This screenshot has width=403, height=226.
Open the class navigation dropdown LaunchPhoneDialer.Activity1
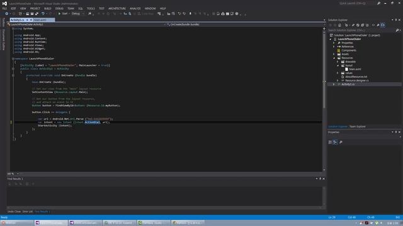tap(86, 24)
